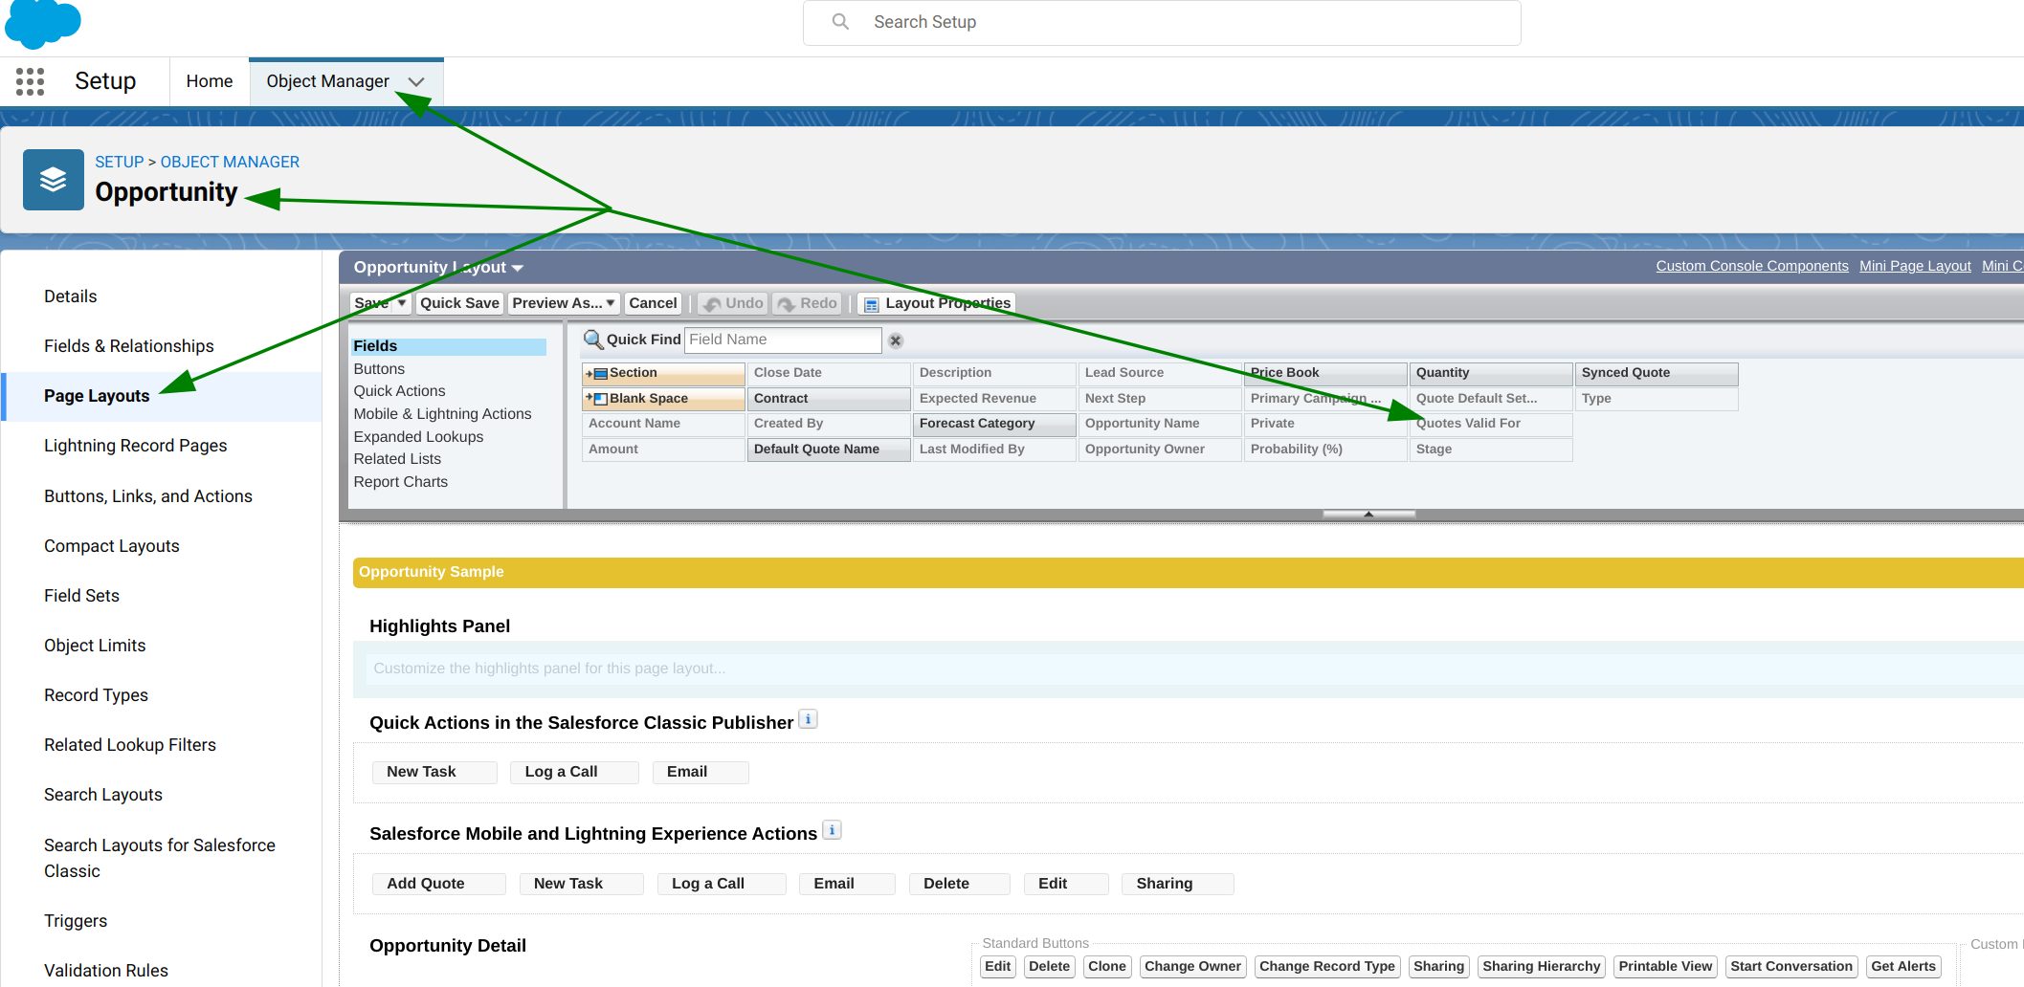Viewport: 2024px width, 987px height.
Task: Open the App Launcher grid icon
Action: click(31, 81)
